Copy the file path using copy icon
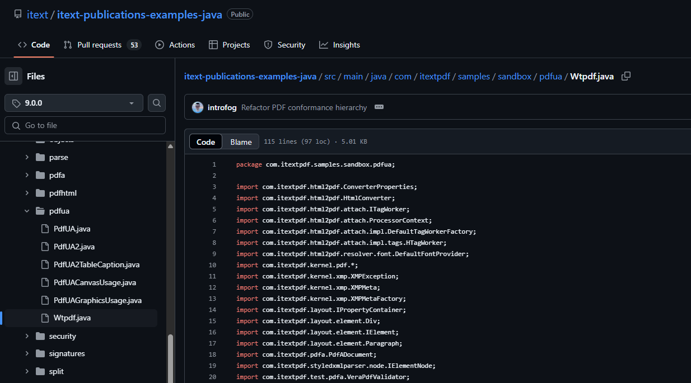Screen dimensions: 691x383 coord(625,77)
